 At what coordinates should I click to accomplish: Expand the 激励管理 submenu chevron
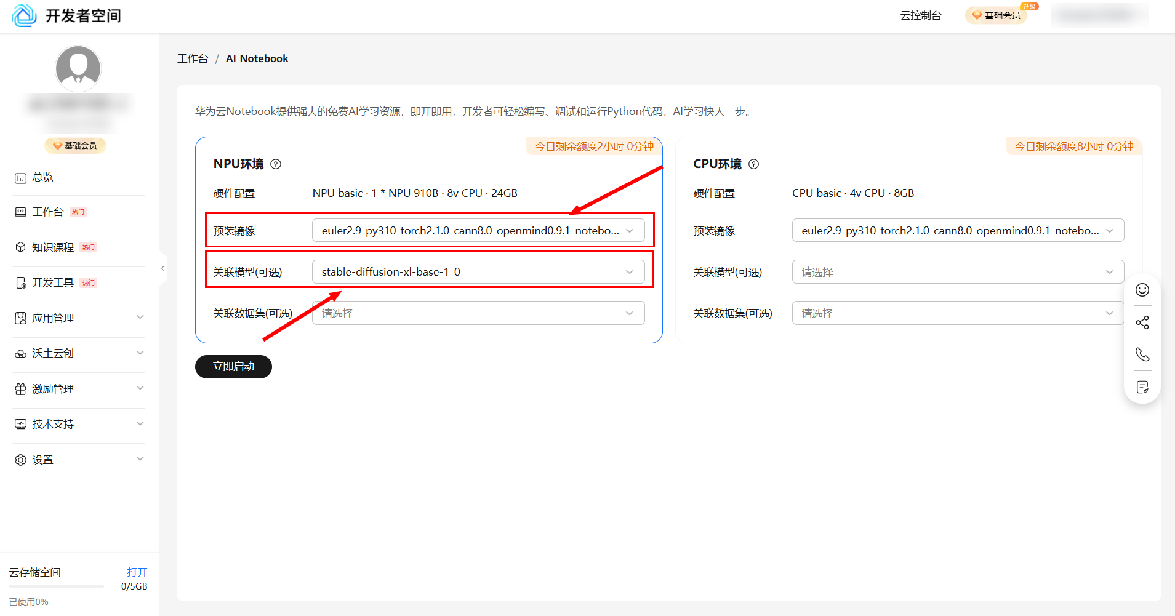click(x=140, y=388)
